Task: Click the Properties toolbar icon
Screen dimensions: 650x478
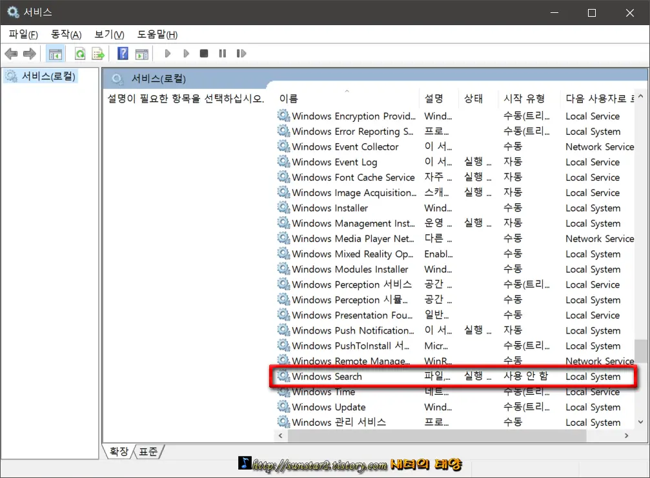Action: click(142, 54)
